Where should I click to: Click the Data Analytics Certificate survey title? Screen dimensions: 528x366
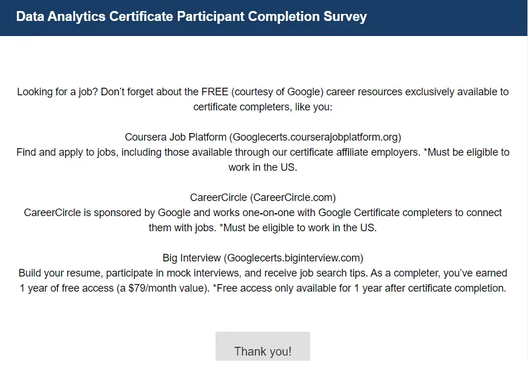(192, 16)
